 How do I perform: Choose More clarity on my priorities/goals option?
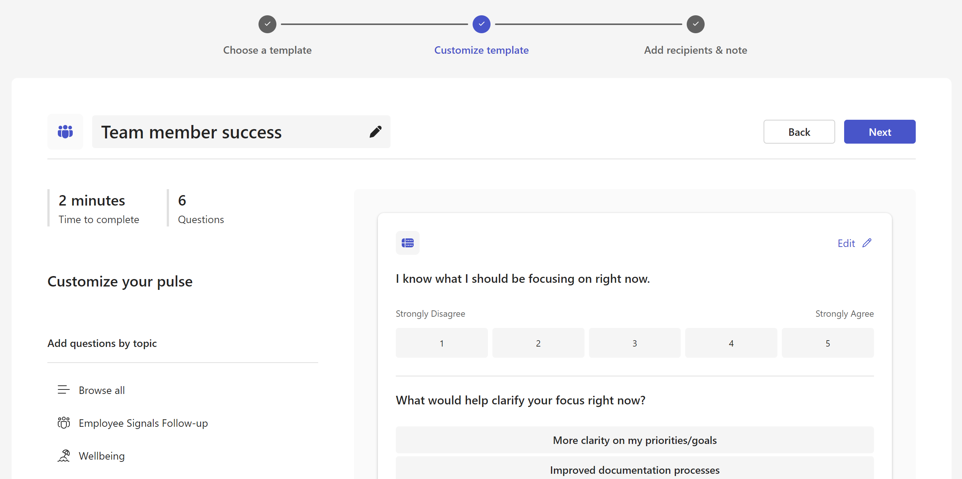[x=634, y=440]
